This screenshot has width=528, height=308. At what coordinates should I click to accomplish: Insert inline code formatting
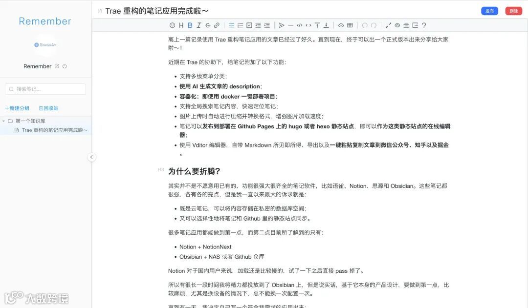coord(308,25)
